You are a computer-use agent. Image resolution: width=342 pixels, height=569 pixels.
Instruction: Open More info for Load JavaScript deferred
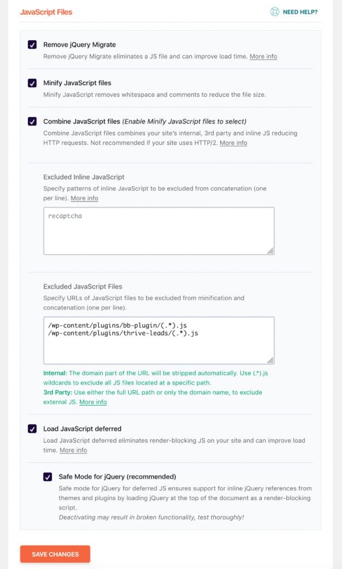73,451
